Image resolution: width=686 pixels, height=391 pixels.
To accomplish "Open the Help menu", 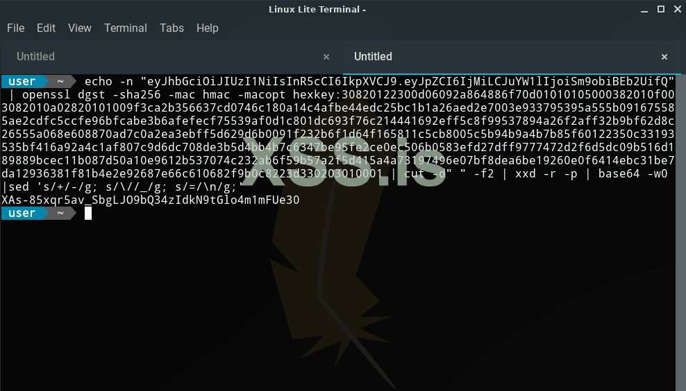I will [x=208, y=28].
